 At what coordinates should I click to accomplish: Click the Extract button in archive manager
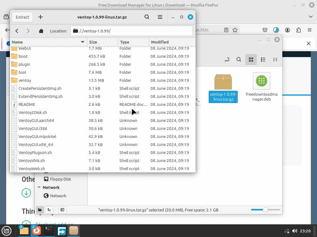pos(22,17)
